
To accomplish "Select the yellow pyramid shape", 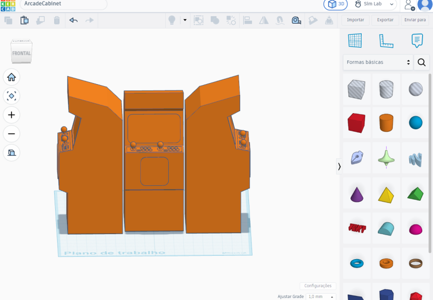I will coord(386,194).
